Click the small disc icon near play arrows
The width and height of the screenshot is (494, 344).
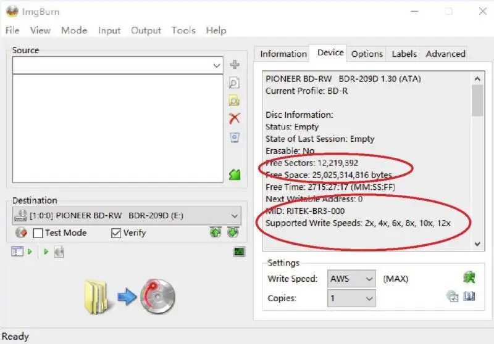[59, 252]
